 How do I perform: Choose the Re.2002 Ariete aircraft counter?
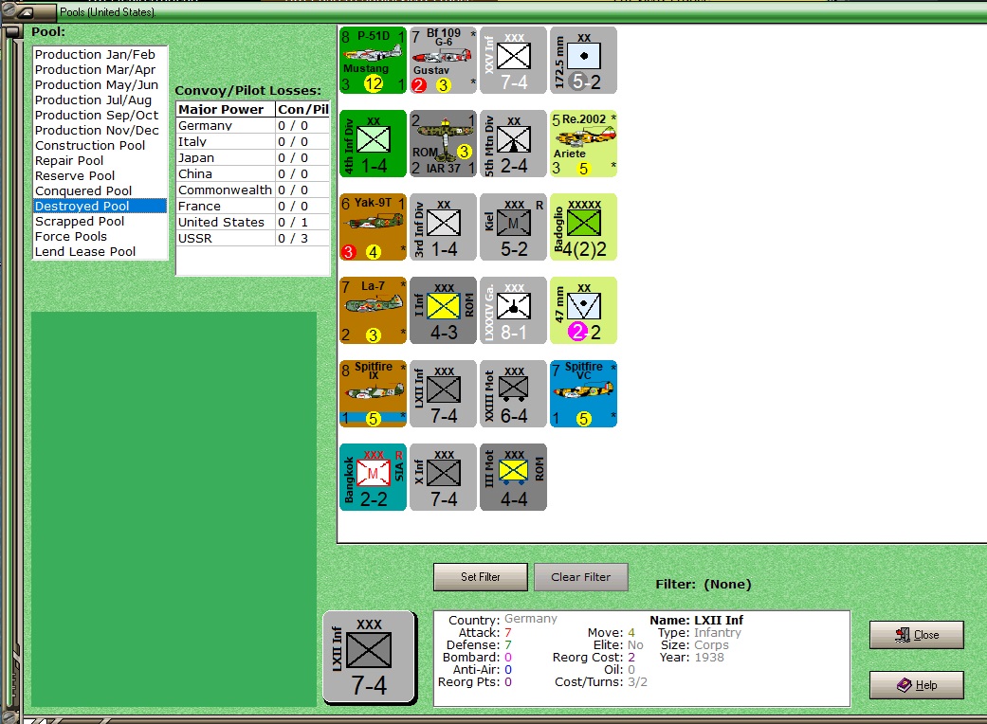coord(583,143)
